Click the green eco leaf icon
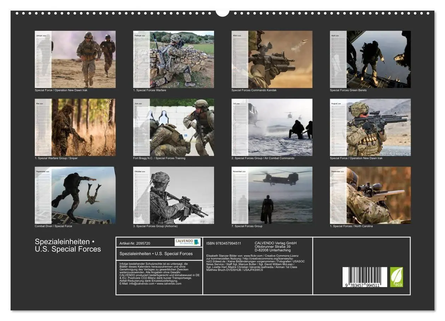The width and height of the screenshot is (445, 321). [396, 277]
